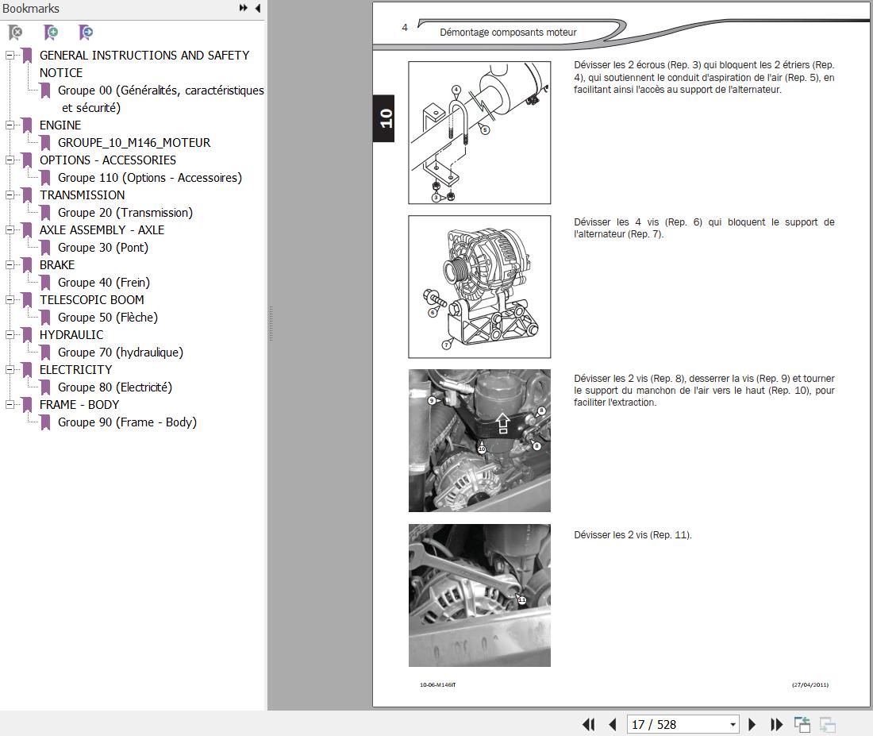Viewport: 873px width, 736px height.
Task: Click the bookmark icon beside ENGINE
Action: click(x=27, y=125)
